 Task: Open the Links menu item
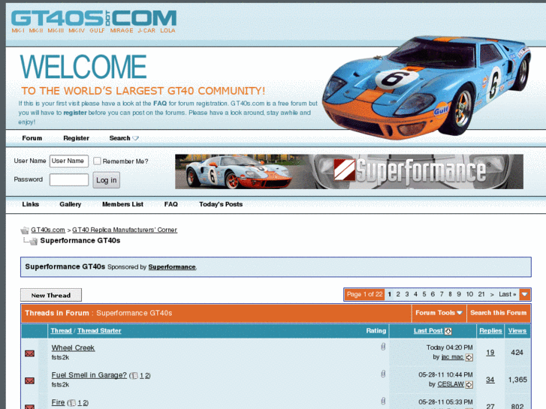click(x=30, y=204)
